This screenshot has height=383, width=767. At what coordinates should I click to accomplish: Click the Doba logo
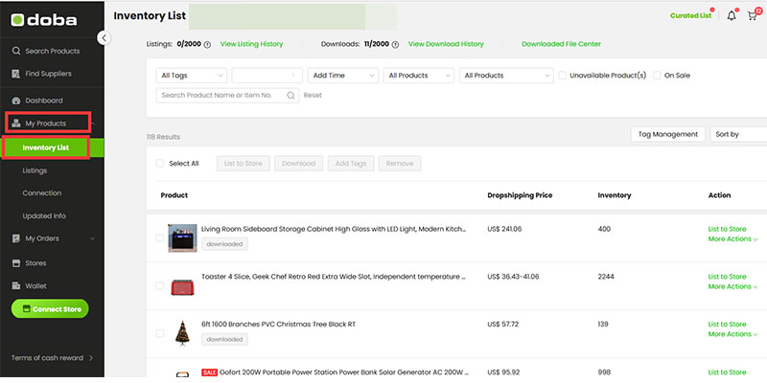[46, 18]
